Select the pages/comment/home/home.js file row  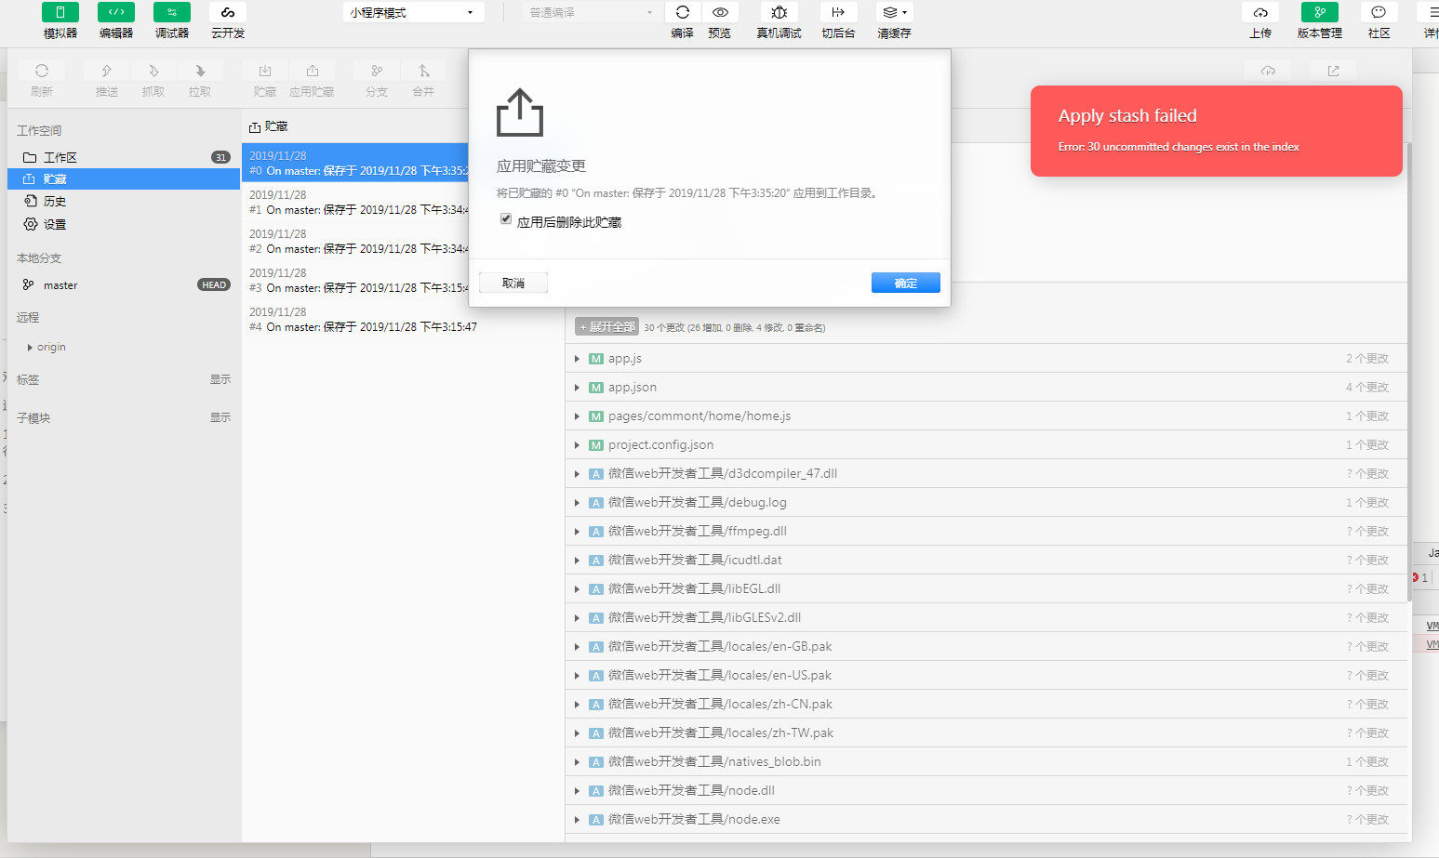click(x=986, y=416)
